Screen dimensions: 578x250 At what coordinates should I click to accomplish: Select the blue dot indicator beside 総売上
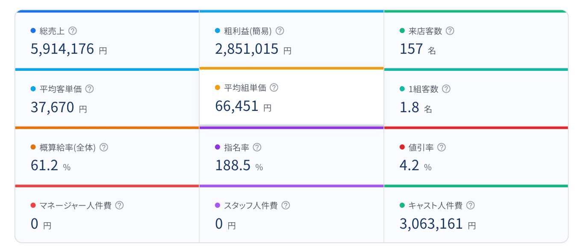[32, 31]
